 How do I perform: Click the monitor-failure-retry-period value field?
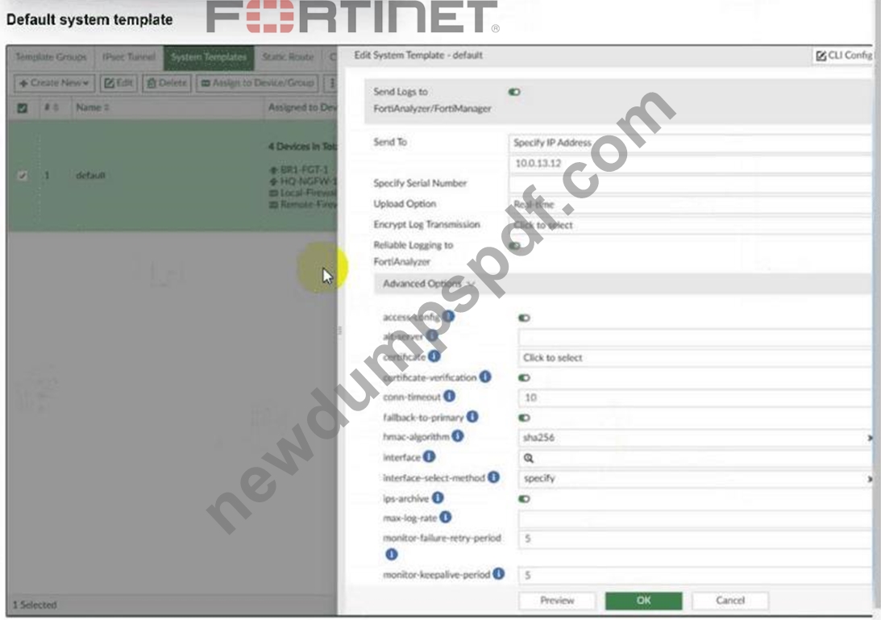(x=696, y=539)
